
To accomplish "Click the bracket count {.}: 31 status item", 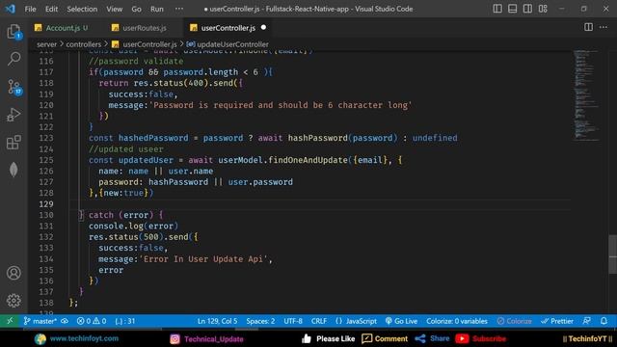I will click(125, 321).
